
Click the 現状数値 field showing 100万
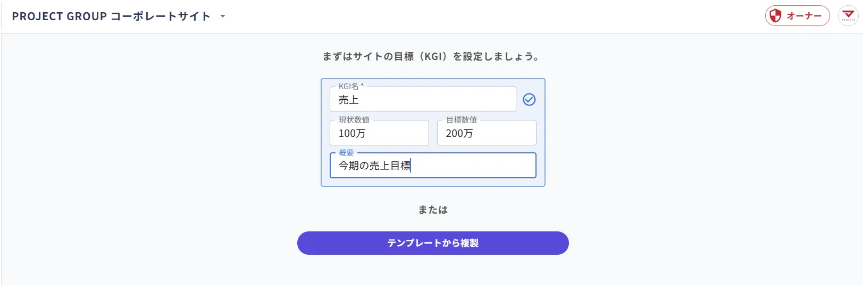[379, 133]
